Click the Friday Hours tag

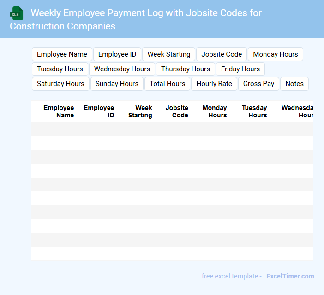[x=240, y=69]
